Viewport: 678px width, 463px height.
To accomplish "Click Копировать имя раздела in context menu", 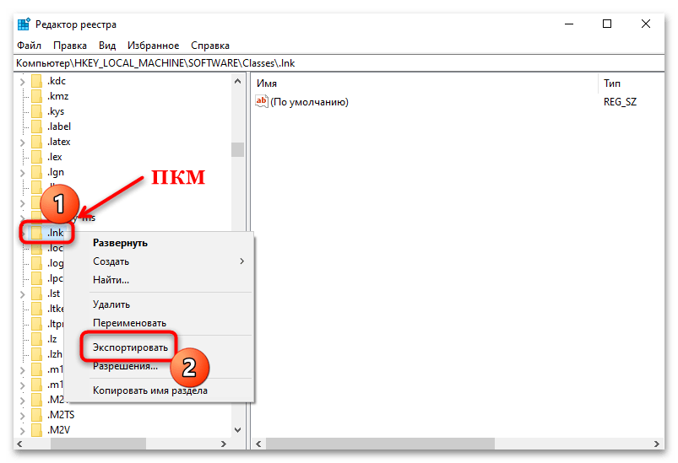I will [x=149, y=390].
